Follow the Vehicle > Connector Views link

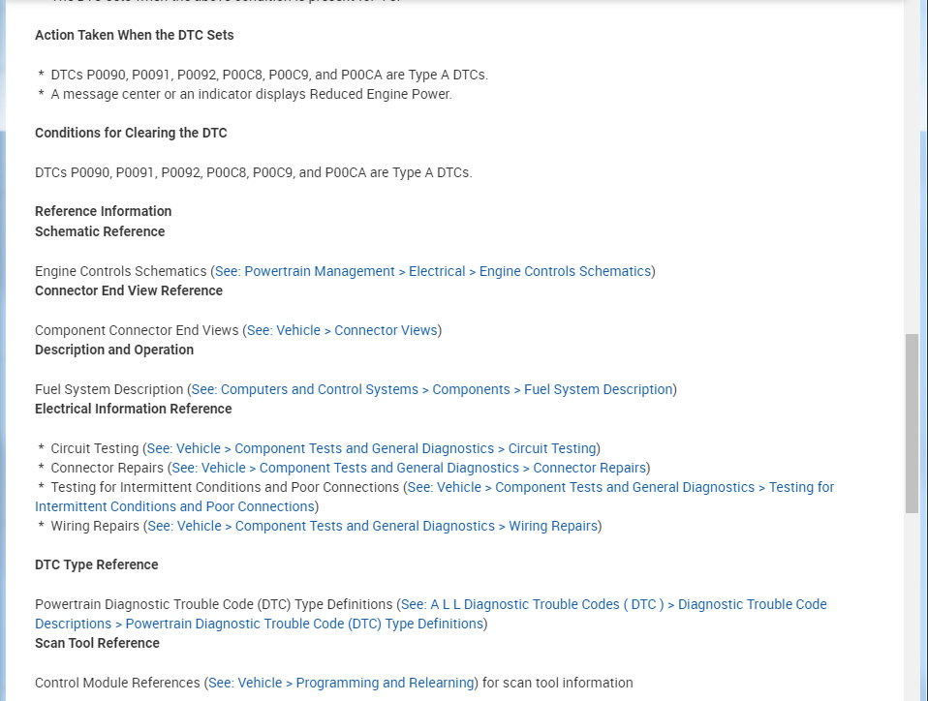[342, 330]
